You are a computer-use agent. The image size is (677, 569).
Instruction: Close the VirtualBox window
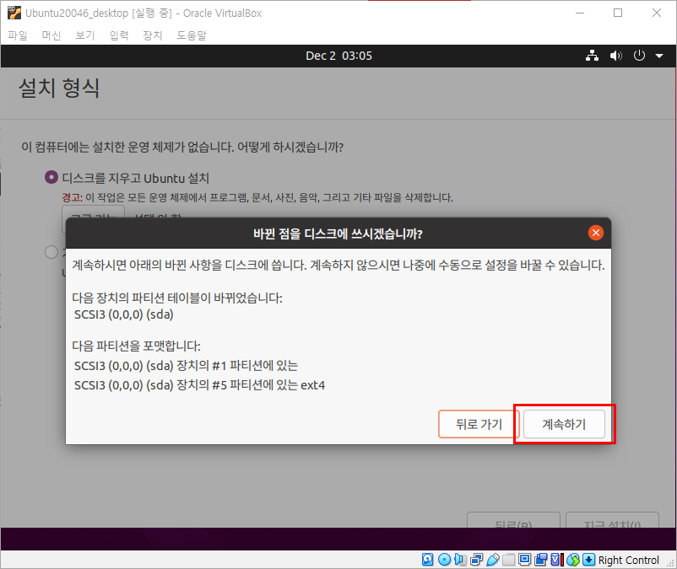click(x=656, y=13)
